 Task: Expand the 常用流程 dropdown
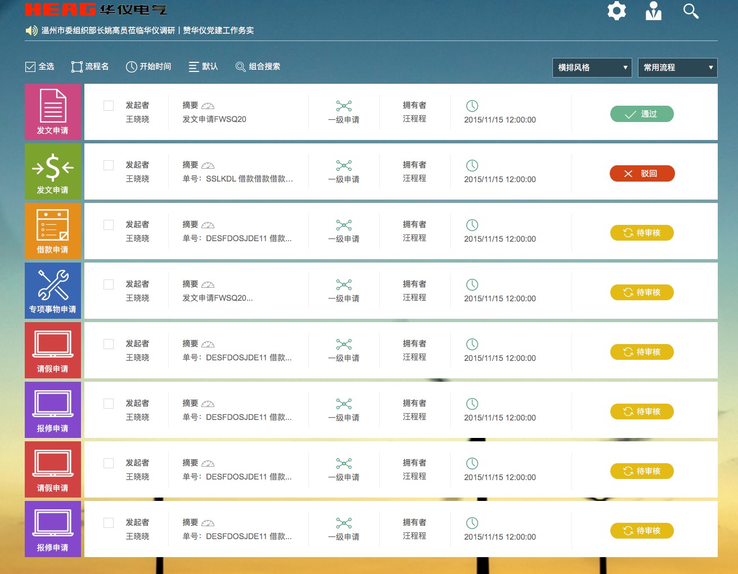tap(678, 67)
